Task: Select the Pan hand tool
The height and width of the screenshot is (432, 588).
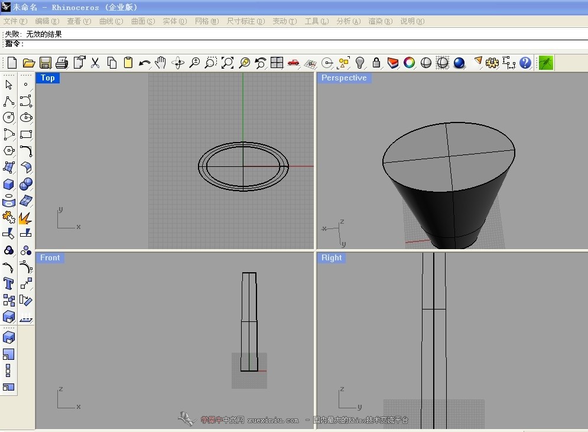Action: coord(161,63)
